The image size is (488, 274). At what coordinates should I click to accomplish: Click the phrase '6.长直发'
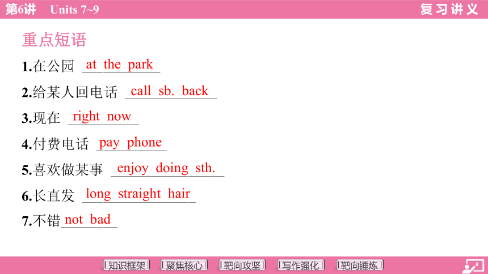tap(48, 196)
